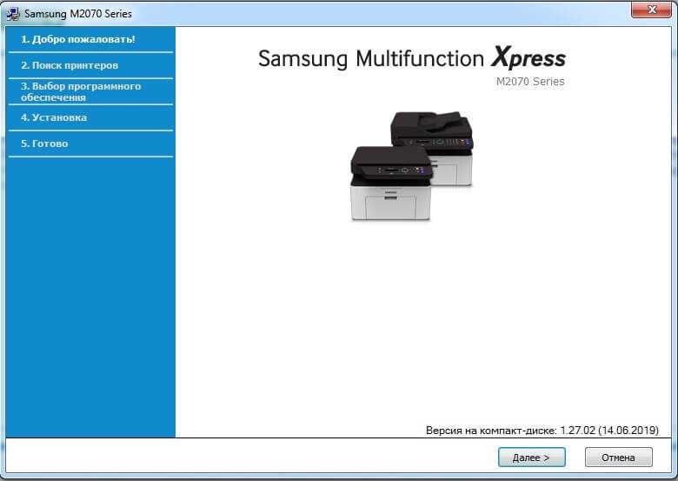Click the Далее > button

click(531, 458)
